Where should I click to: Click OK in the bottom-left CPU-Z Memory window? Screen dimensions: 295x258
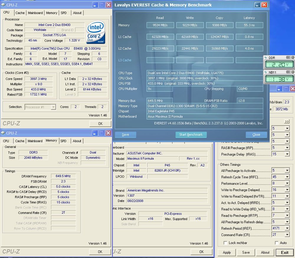[x=100, y=252]
